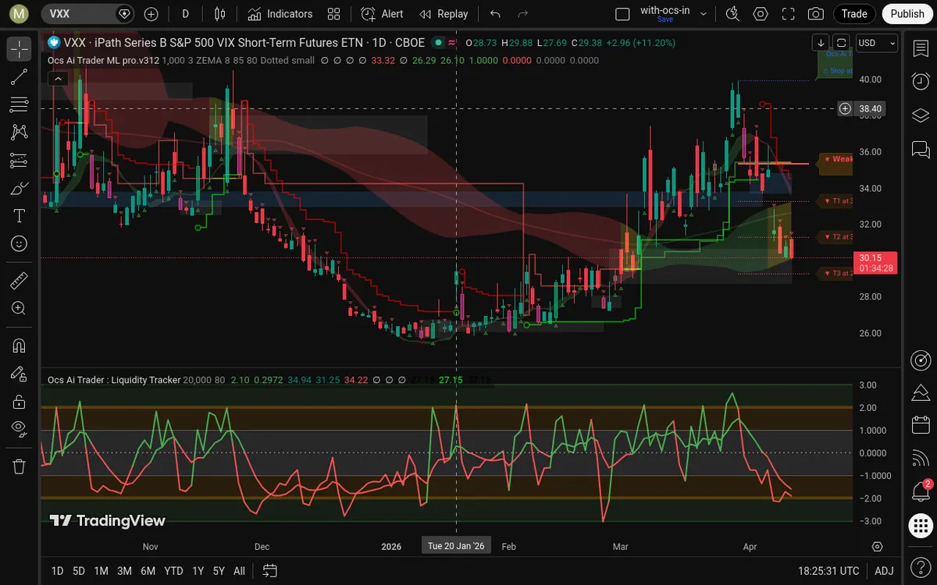Take a chart snapshot with camera icon
Screen dimensions: 937x585
[x=816, y=14]
